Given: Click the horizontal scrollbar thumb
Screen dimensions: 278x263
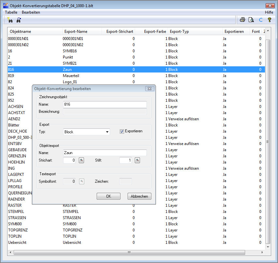Looking at the screenshot, I should (129, 252).
